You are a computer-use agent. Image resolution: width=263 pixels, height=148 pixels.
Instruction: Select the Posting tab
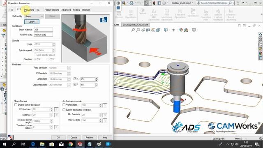coord(76,10)
